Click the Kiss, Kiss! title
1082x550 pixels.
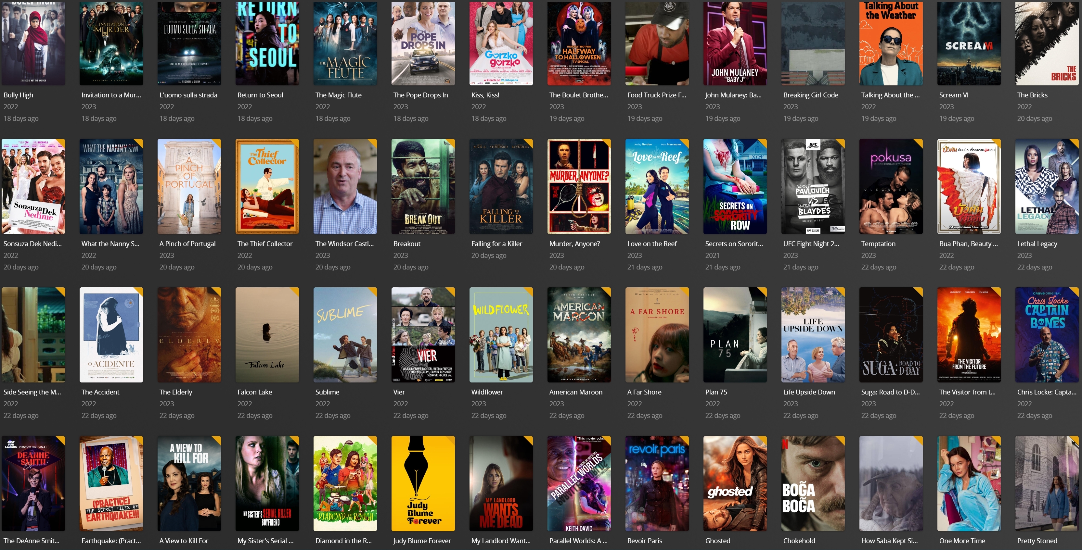[485, 95]
